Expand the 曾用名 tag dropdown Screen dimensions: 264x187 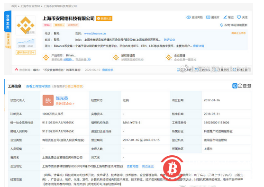tap(59, 25)
